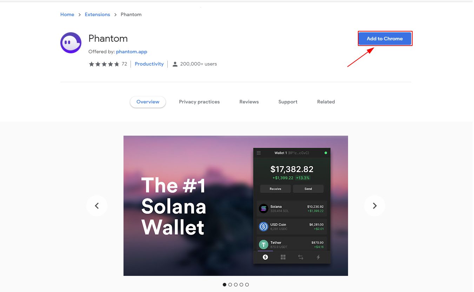Open the phantom.app developer link
The height and width of the screenshot is (292, 474).
[x=132, y=52]
